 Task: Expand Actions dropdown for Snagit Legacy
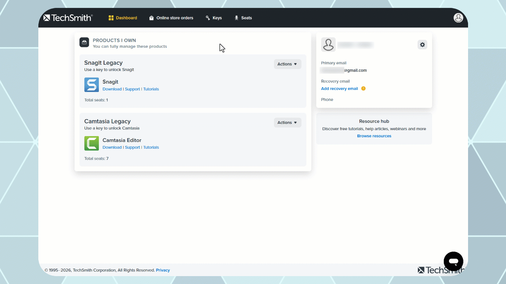click(x=287, y=64)
